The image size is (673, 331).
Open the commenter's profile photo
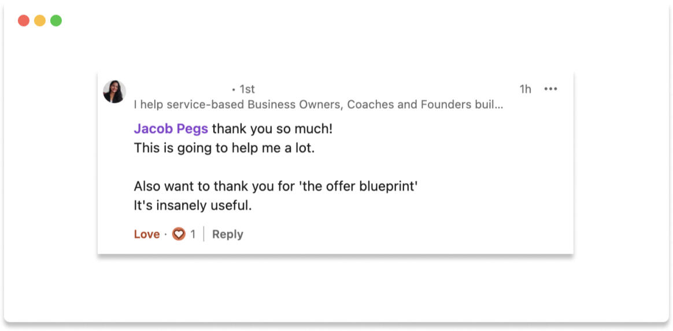pos(114,91)
